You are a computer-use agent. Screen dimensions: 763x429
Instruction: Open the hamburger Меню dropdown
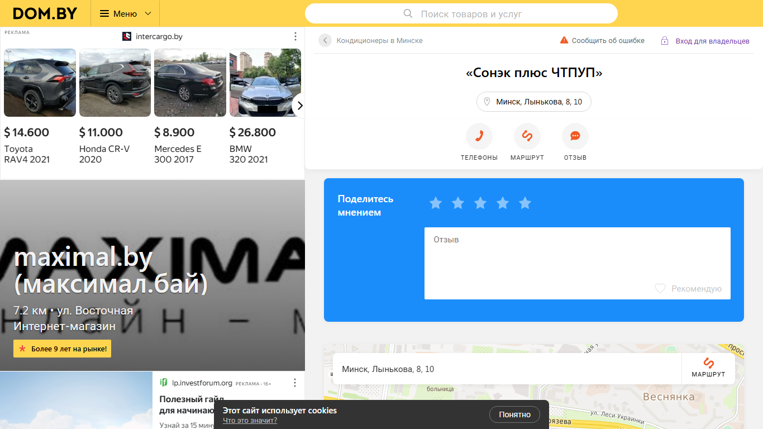pos(125,13)
